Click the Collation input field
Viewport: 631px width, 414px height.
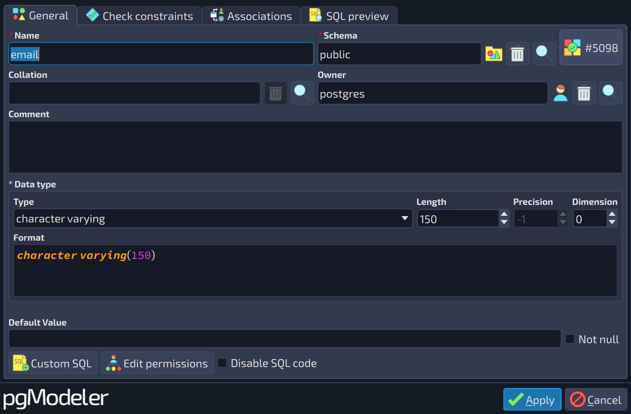[x=135, y=93]
